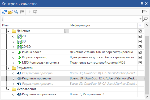The height and width of the screenshot is (100, 150).
Task: Expand the Результат исправления item
Action: click(x=14, y=94)
